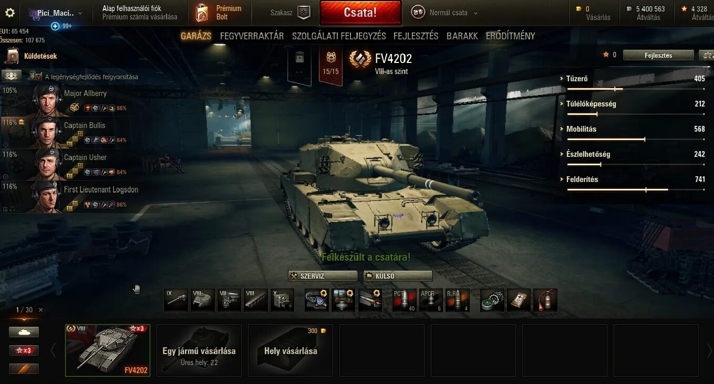Open the settings gear menu
Viewport: 714px width, 384px height.
(x=10, y=13)
